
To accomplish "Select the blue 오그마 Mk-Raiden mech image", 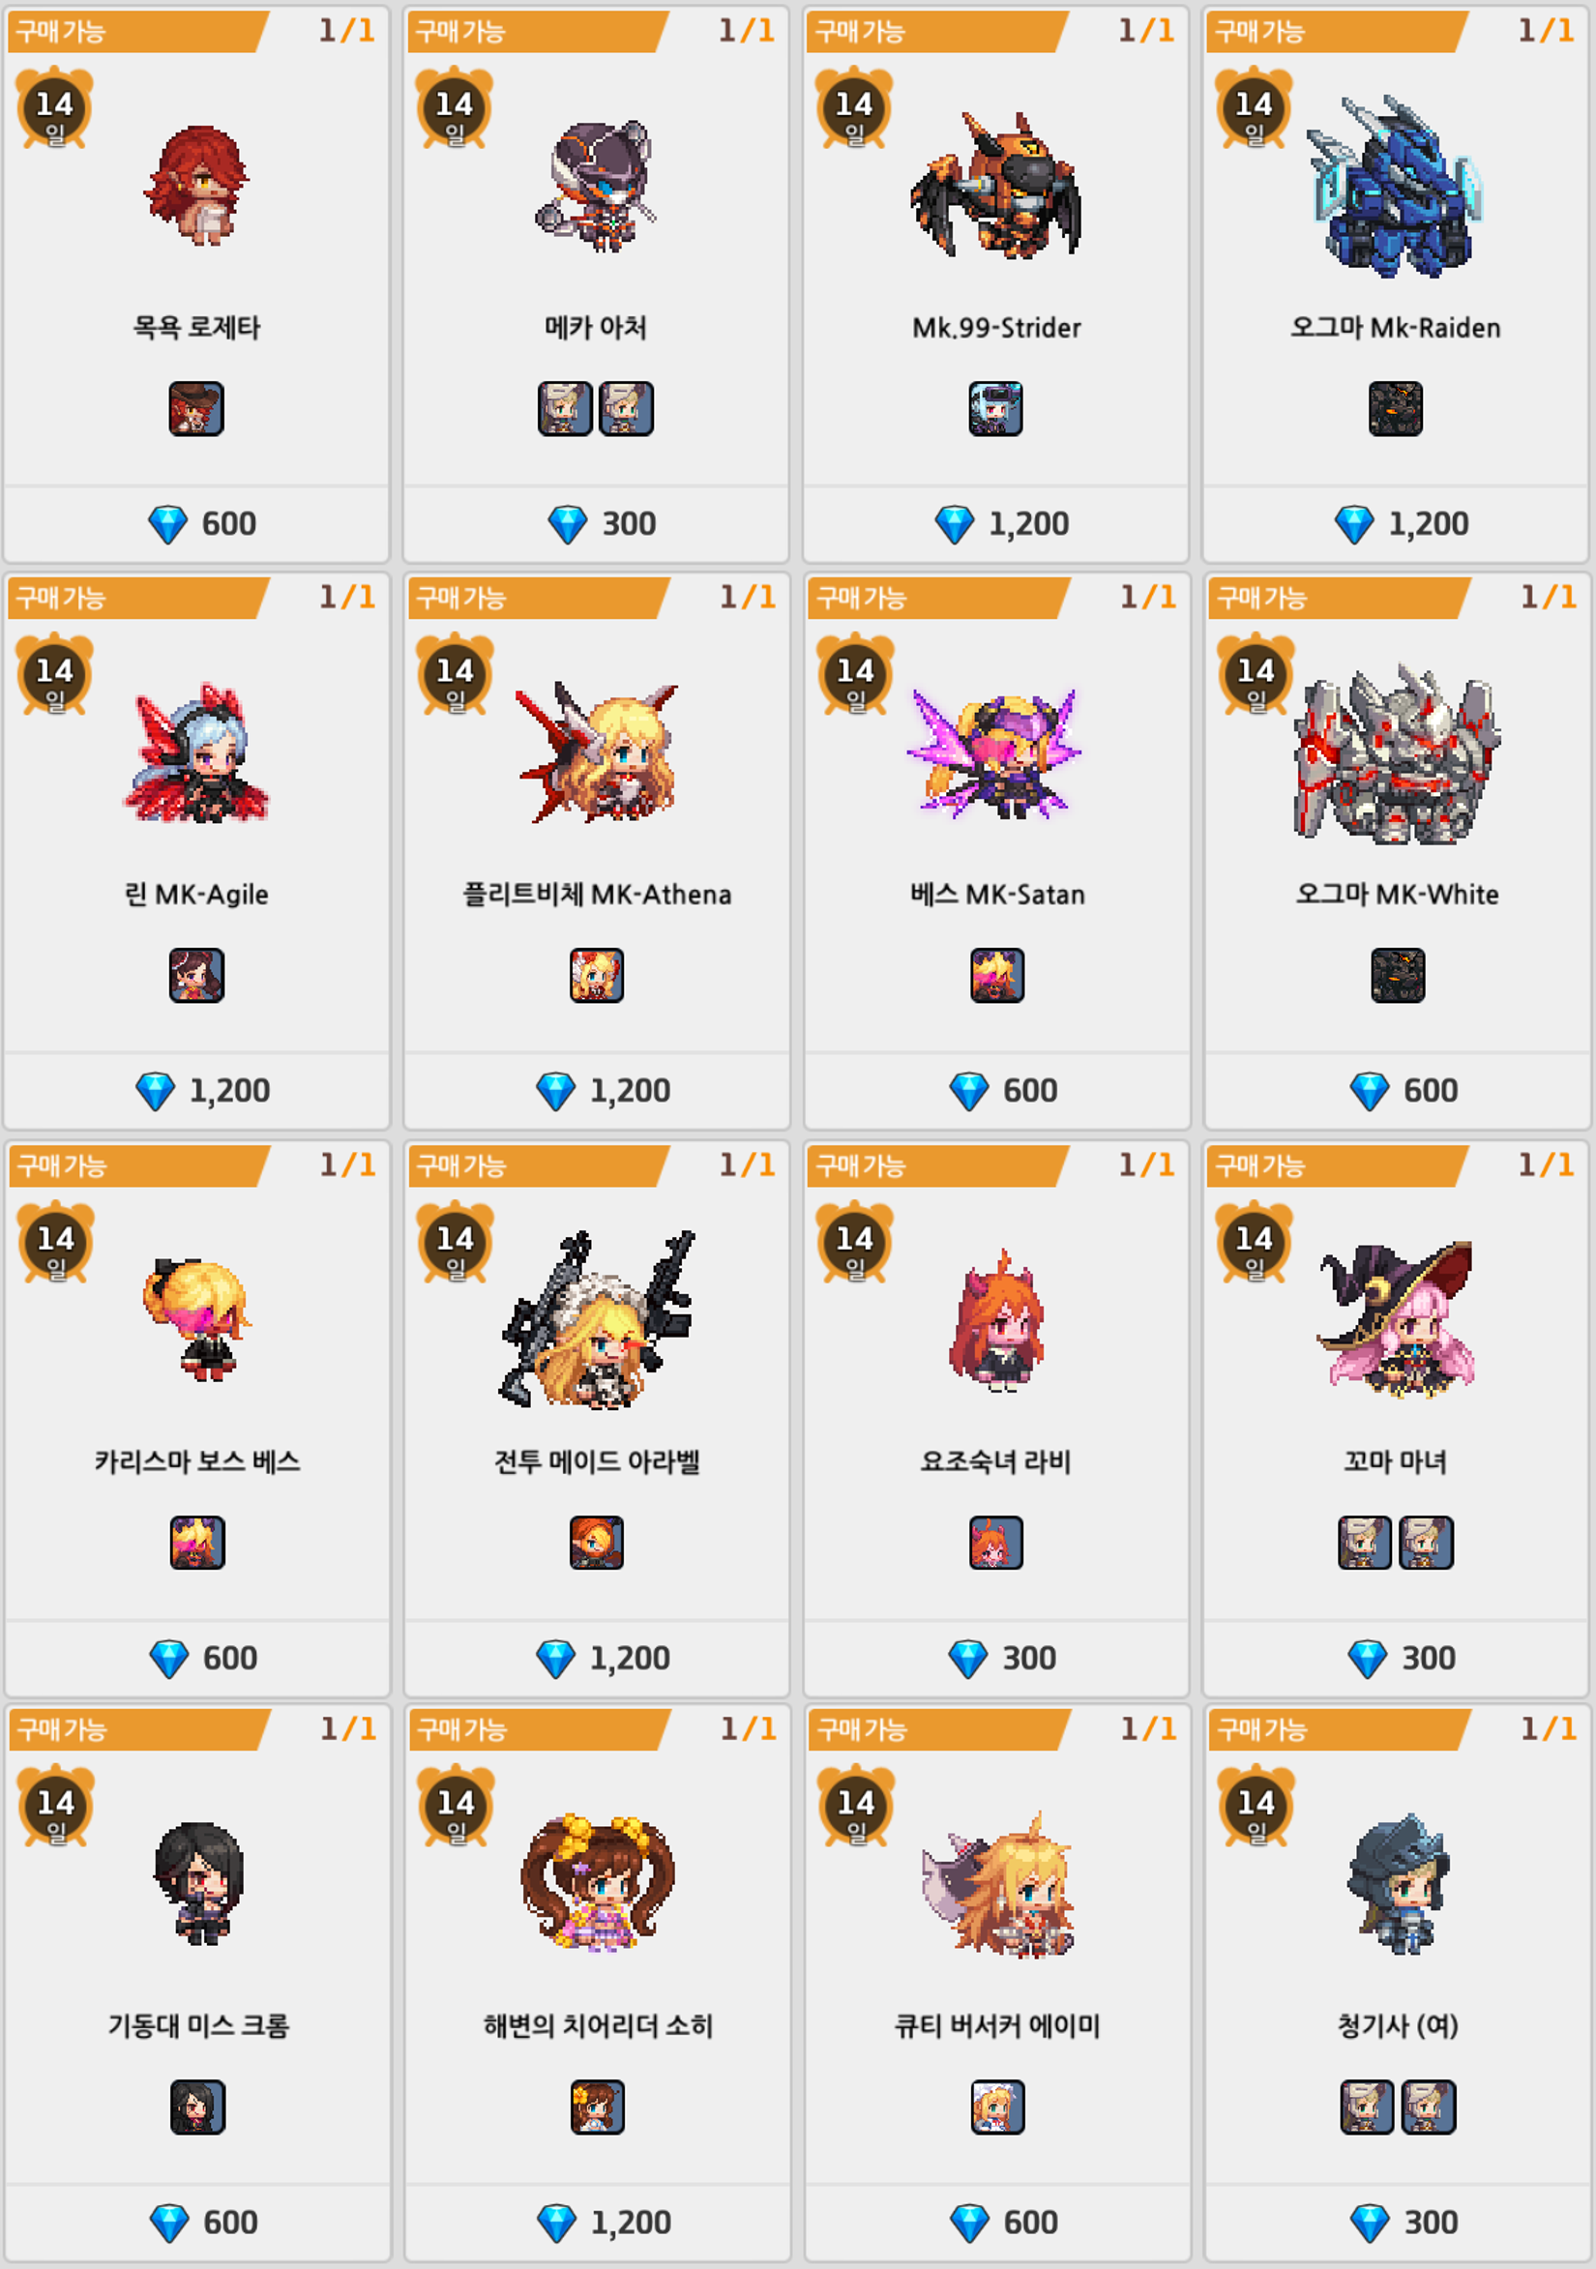I will [1396, 185].
